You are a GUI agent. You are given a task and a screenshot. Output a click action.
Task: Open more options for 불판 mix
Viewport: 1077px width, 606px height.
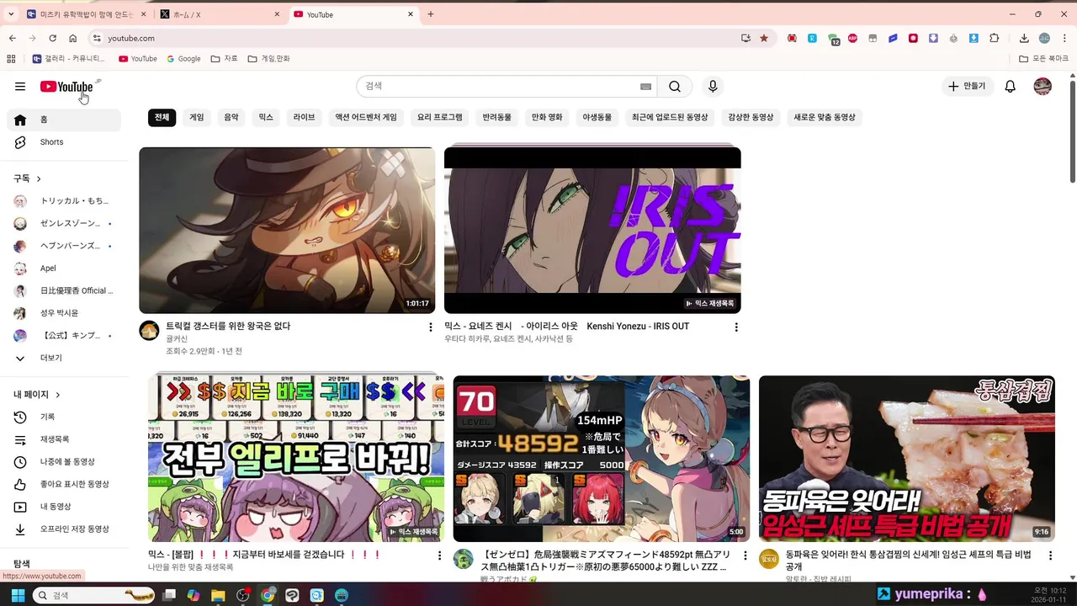439,555
